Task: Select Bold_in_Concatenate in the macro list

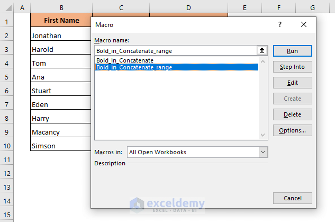Action: click(176, 60)
